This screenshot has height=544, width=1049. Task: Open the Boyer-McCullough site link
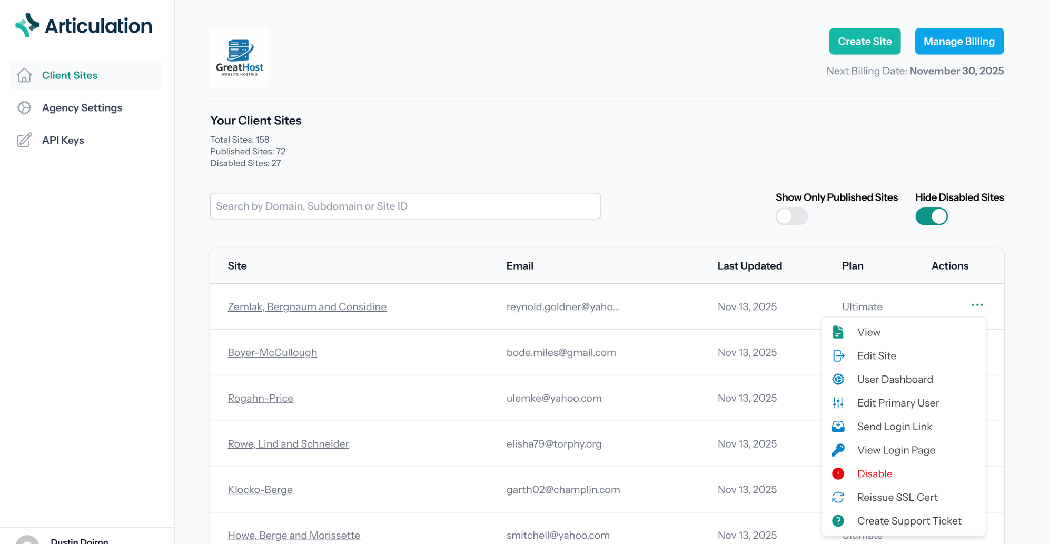point(272,352)
